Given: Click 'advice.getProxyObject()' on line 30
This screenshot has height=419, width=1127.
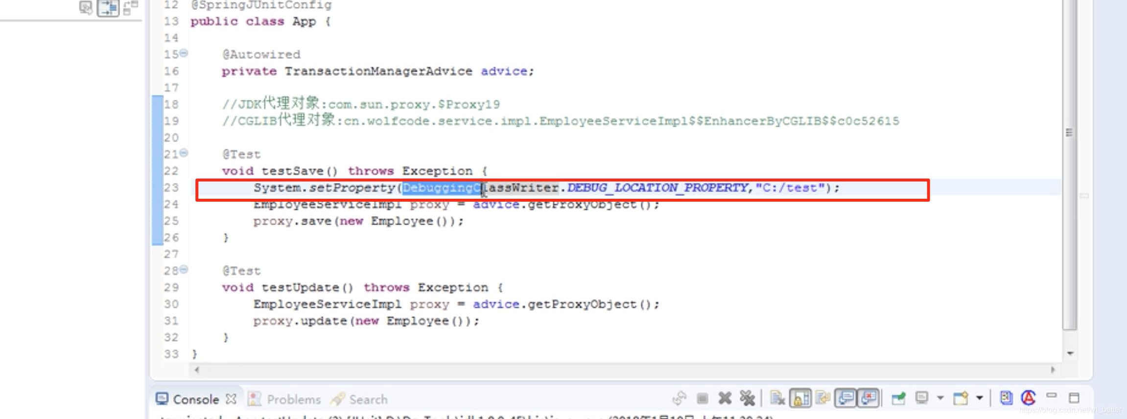Looking at the screenshot, I should point(562,304).
